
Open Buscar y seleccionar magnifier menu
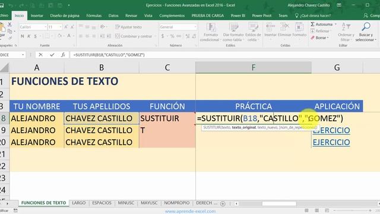coord(366,32)
